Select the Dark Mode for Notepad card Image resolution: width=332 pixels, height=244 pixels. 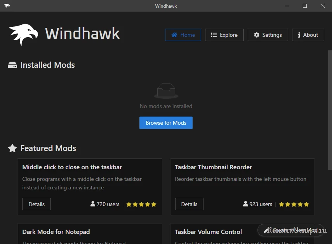coord(90,234)
